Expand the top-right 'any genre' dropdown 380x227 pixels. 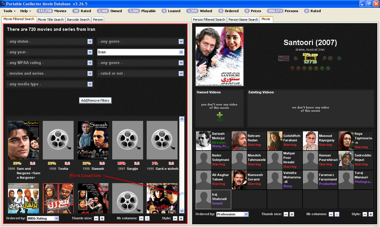point(141,41)
